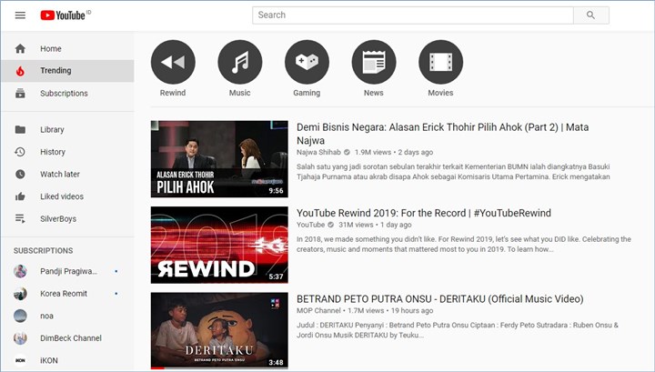655x372 pixels.
Task: Open the Music category circle icon
Action: coord(240,62)
